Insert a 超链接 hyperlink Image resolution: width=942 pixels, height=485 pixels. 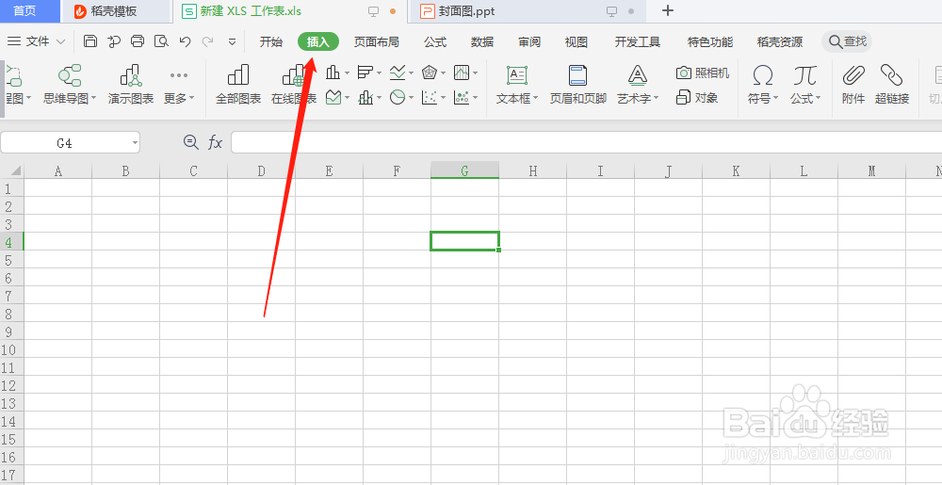point(892,84)
